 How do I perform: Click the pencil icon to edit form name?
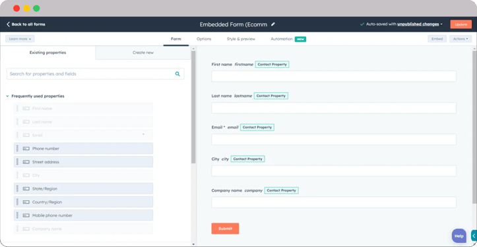pyautogui.click(x=273, y=24)
